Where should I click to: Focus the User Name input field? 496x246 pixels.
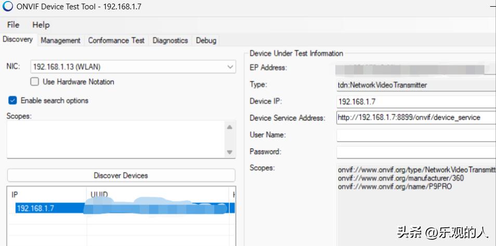pyautogui.click(x=416, y=135)
